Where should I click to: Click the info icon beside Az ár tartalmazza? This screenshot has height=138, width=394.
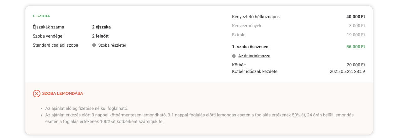click(x=234, y=56)
